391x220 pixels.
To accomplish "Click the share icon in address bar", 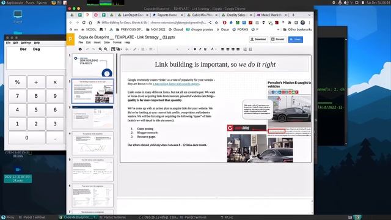I will tap(210, 23).
